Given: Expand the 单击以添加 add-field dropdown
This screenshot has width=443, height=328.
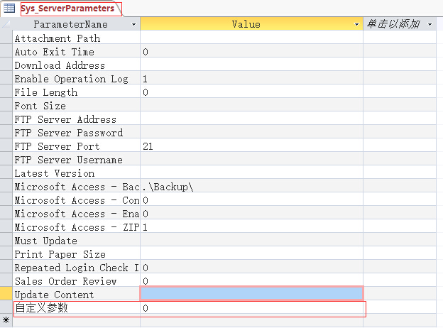Looking at the screenshot, I should click(x=430, y=25).
